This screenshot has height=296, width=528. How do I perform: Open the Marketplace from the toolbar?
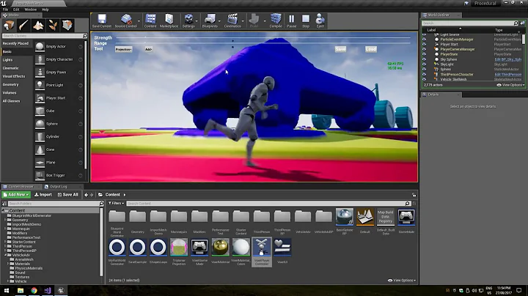pyautogui.click(x=169, y=21)
